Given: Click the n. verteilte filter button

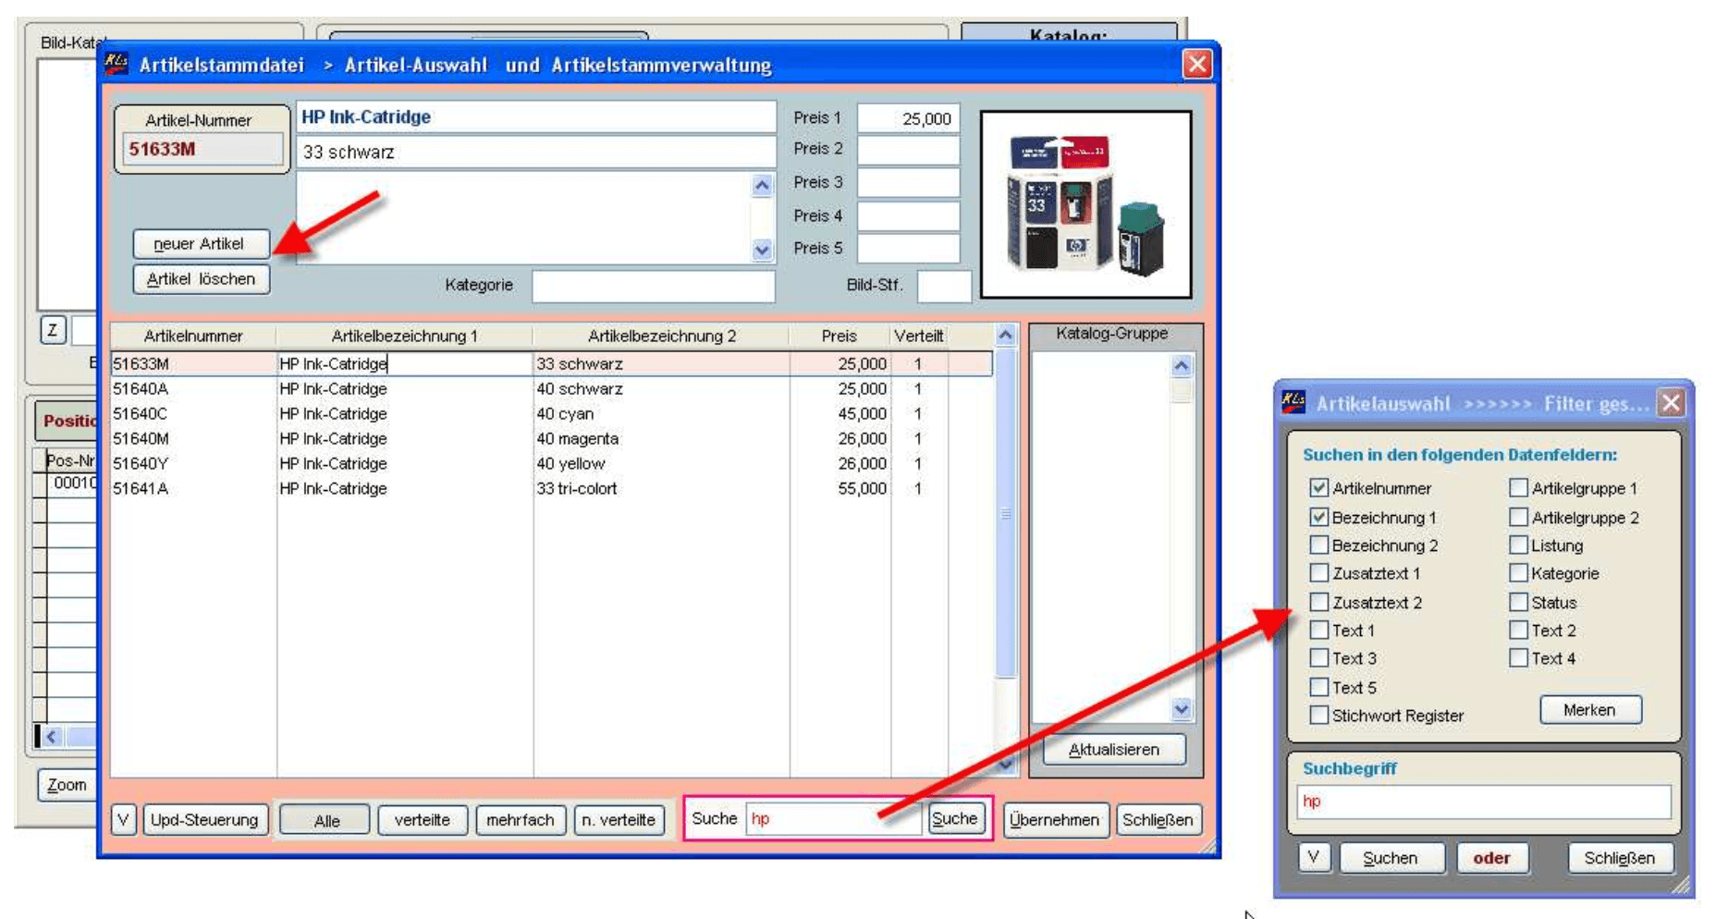Looking at the screenshot, I should 619,820.
